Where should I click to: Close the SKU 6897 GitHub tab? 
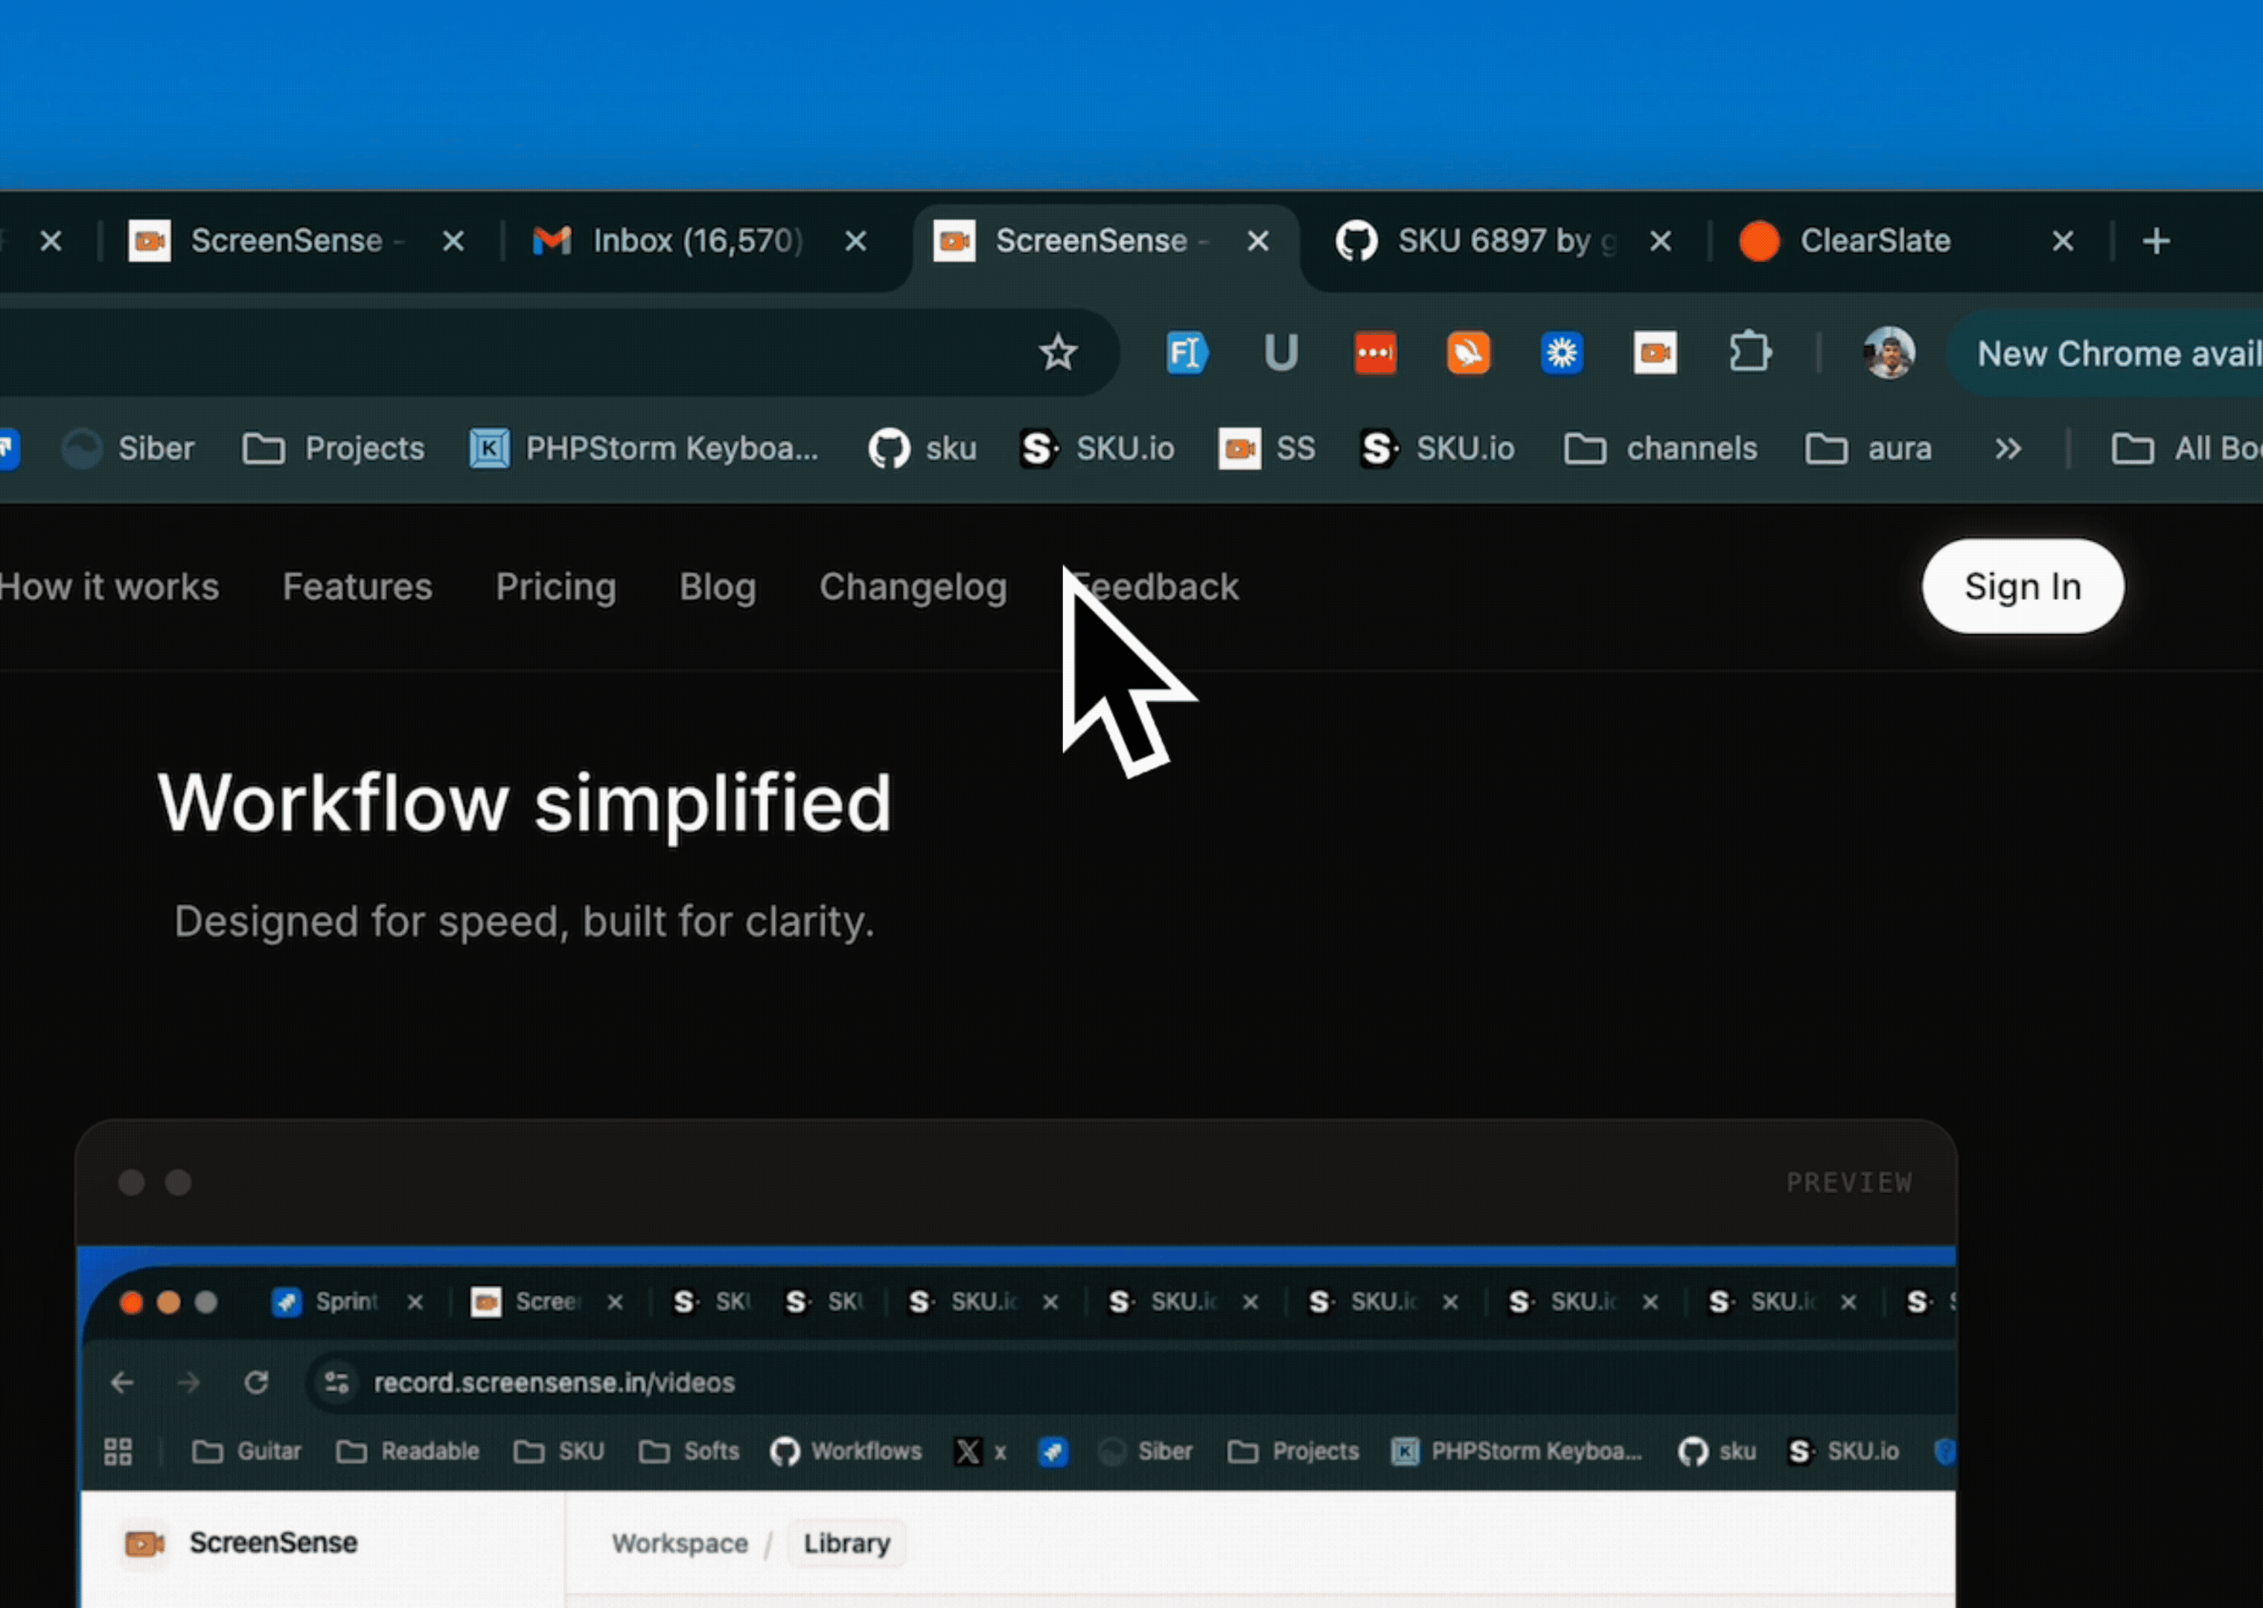(1661, 240)
